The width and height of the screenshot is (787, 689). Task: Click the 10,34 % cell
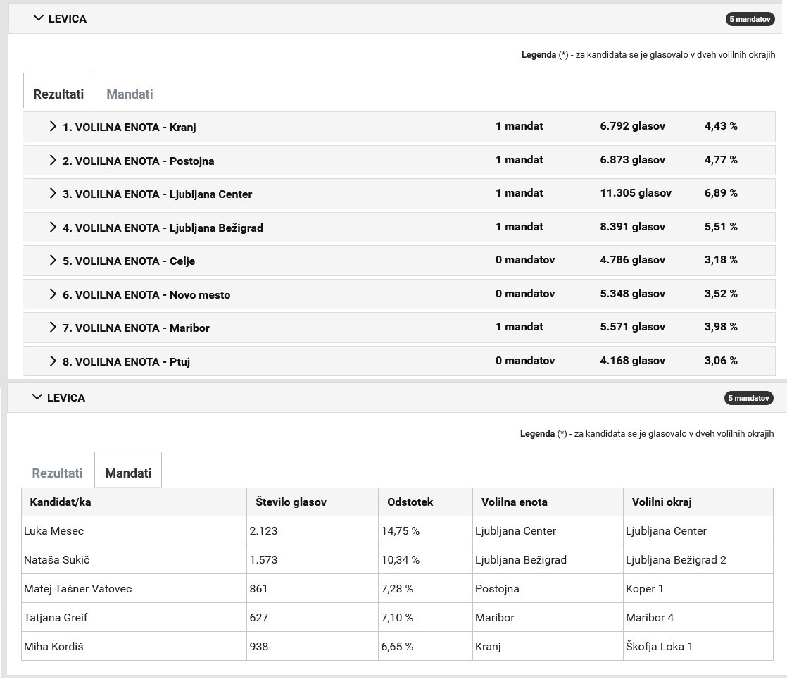tap(425, 560)
